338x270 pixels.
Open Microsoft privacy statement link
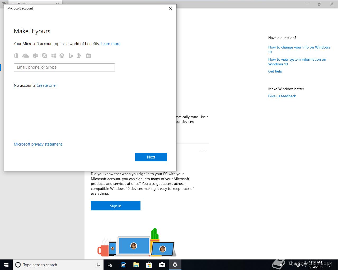pos(38,144)
